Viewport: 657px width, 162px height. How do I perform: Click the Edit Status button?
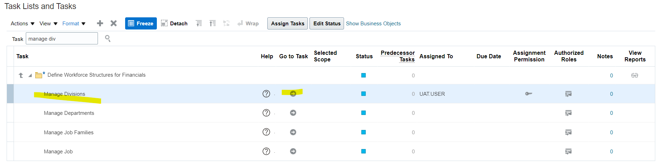point(327,23)
